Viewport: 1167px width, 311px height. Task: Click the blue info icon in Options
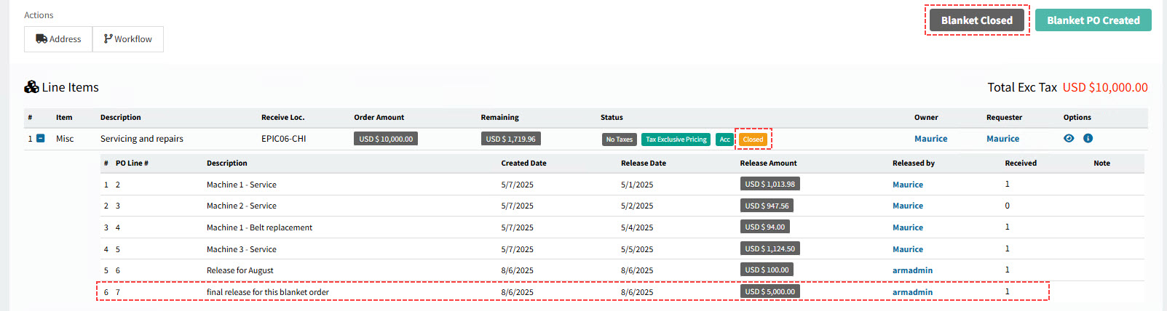point(1088,138)
